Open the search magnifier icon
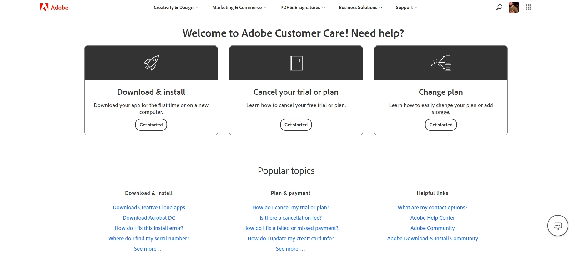The width and height of the screenshot is (578, 260). 499,7
